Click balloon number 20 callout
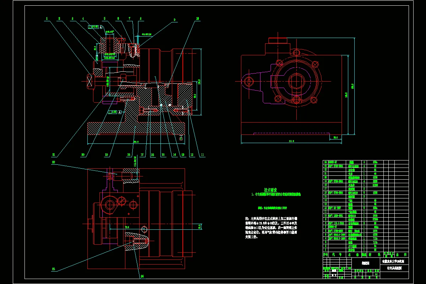 (x=83, y=155)
